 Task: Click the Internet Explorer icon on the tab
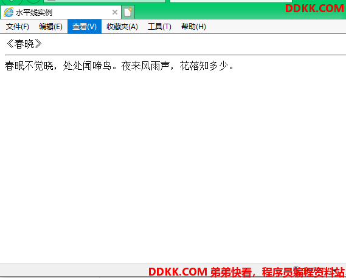pyautogui.click(x=9, y=12)
